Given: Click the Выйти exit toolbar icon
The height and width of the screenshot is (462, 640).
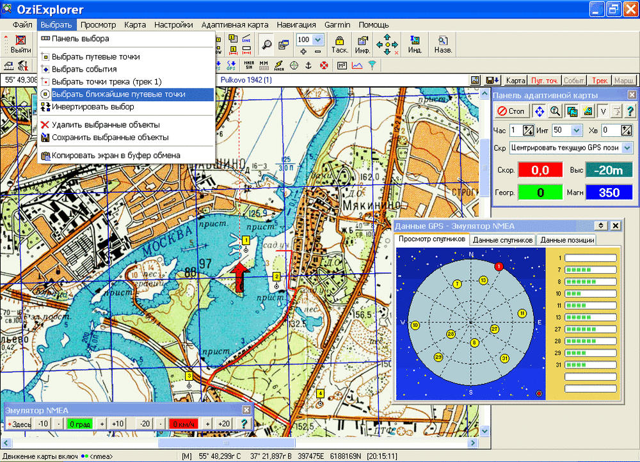Looking at the screenshot, I should 20,44.
